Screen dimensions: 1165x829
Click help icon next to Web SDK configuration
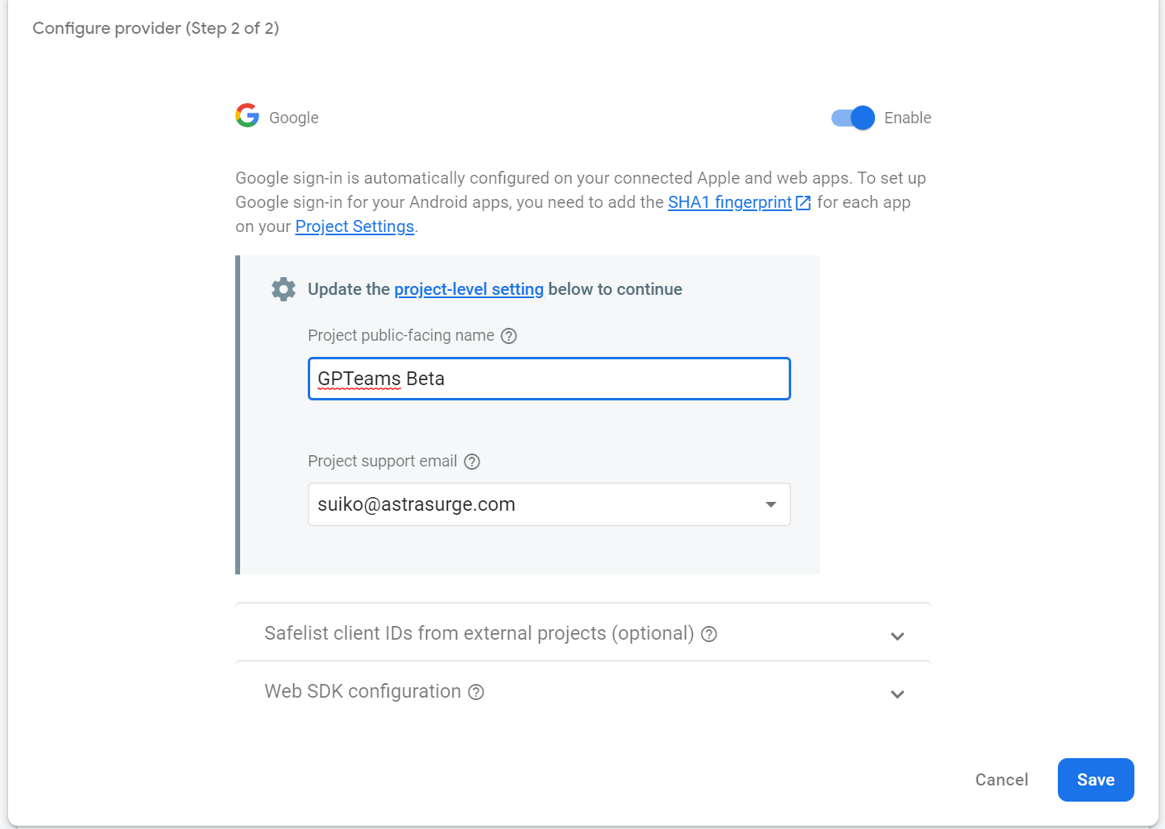pyautogui.click(x=476, y=692)
